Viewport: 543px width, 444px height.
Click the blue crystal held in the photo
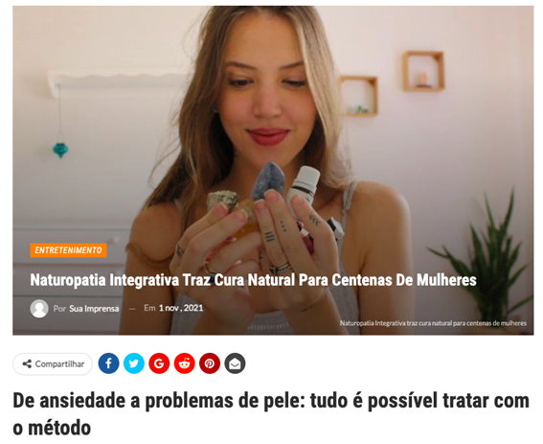[268, 180]
